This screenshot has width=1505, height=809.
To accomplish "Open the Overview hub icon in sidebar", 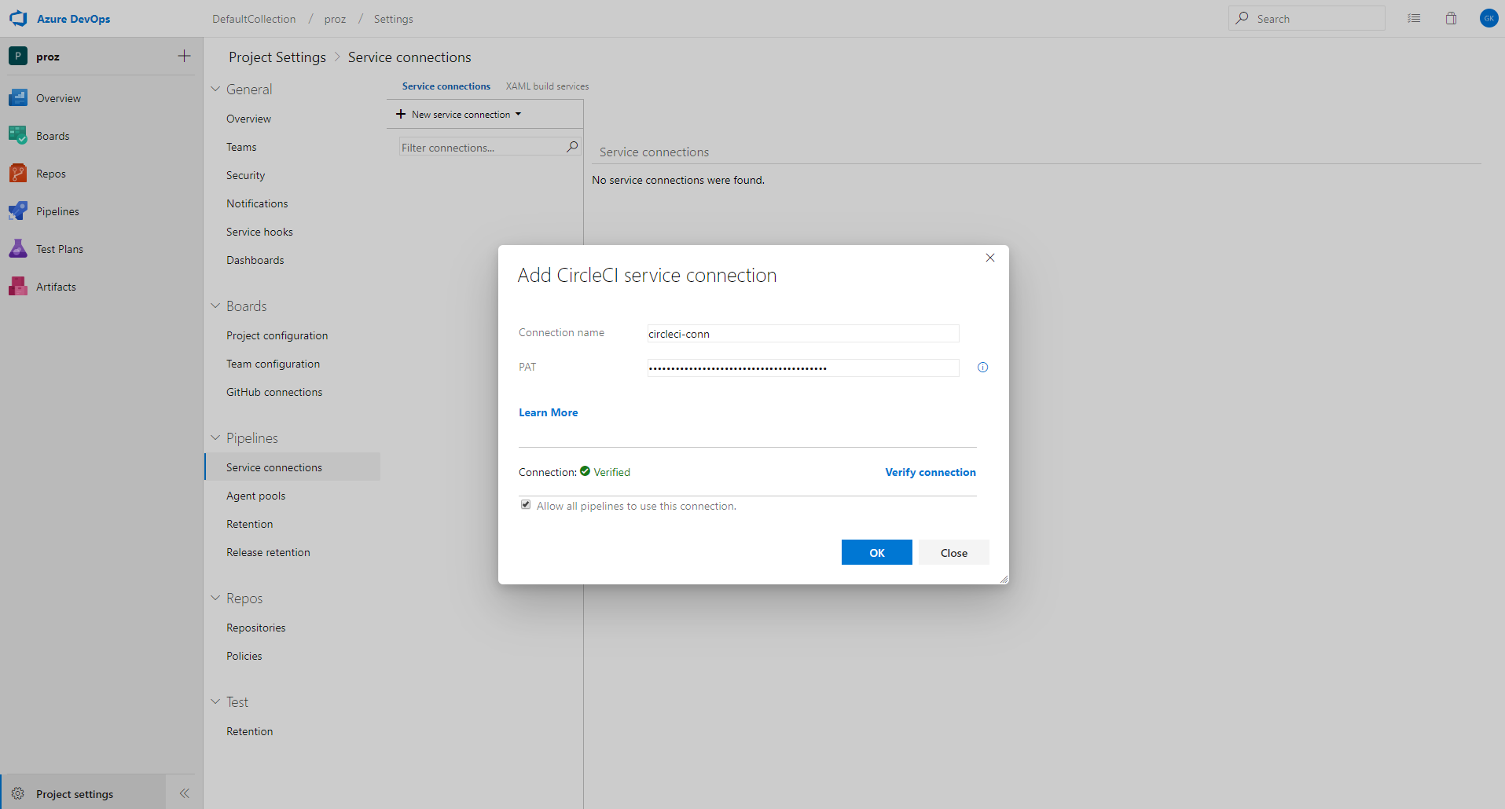I will [x=18, y=98].
